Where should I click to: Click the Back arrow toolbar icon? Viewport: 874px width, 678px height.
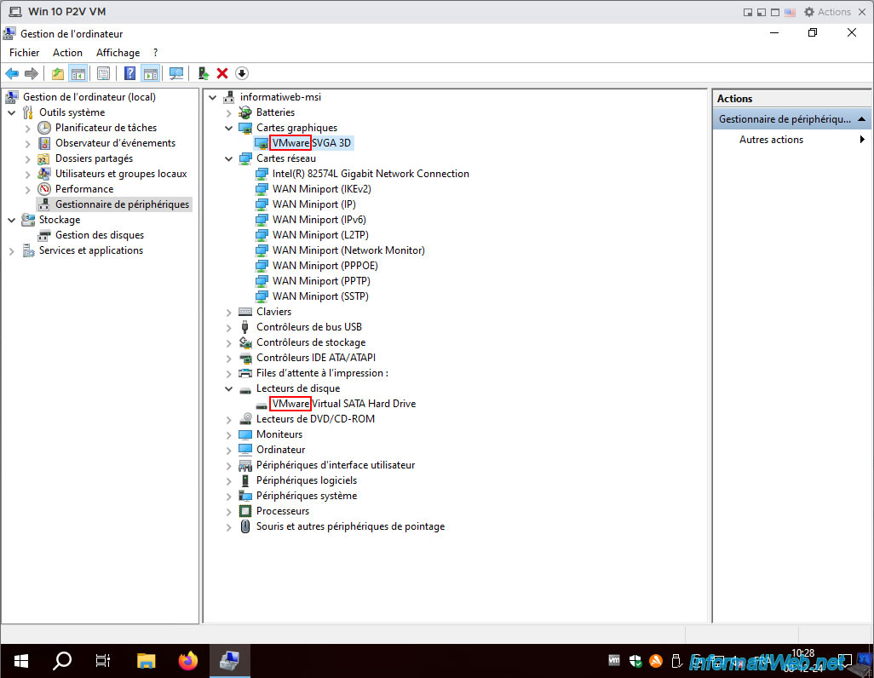pyautogui.click(x=12, y=73)
